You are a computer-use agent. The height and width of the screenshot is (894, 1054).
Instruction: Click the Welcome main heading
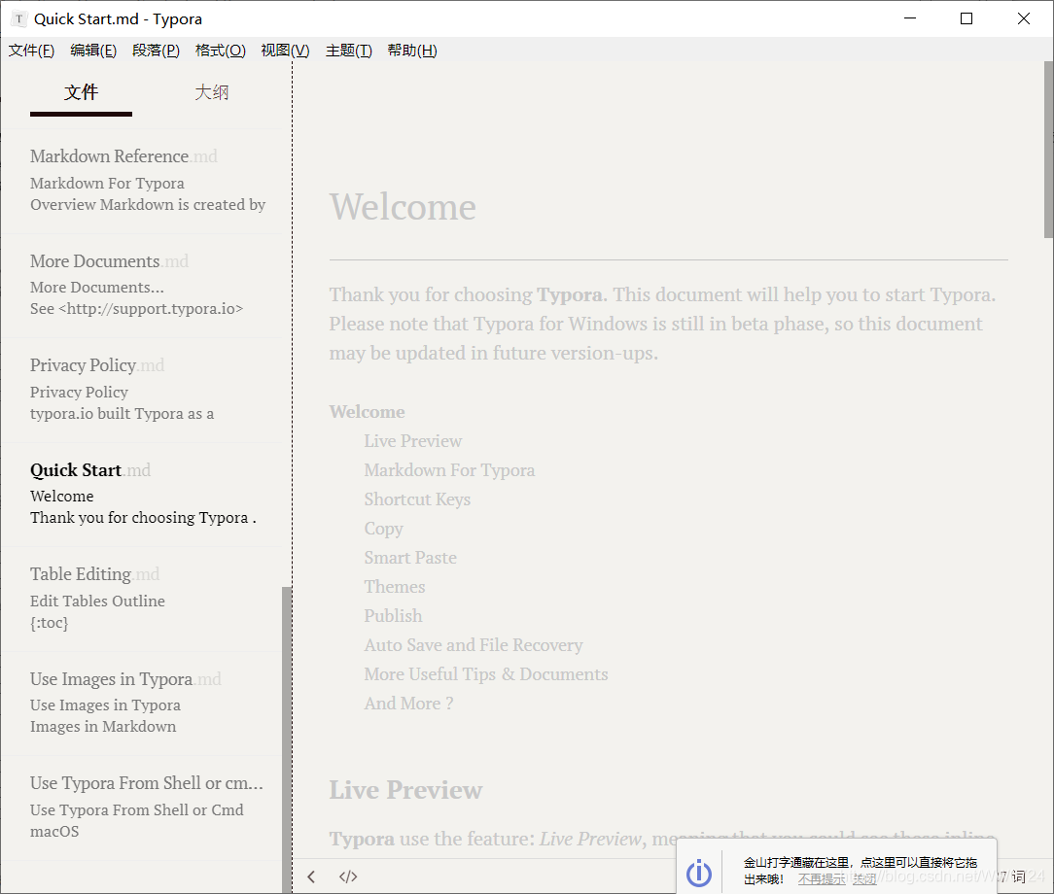pos(403,206)
